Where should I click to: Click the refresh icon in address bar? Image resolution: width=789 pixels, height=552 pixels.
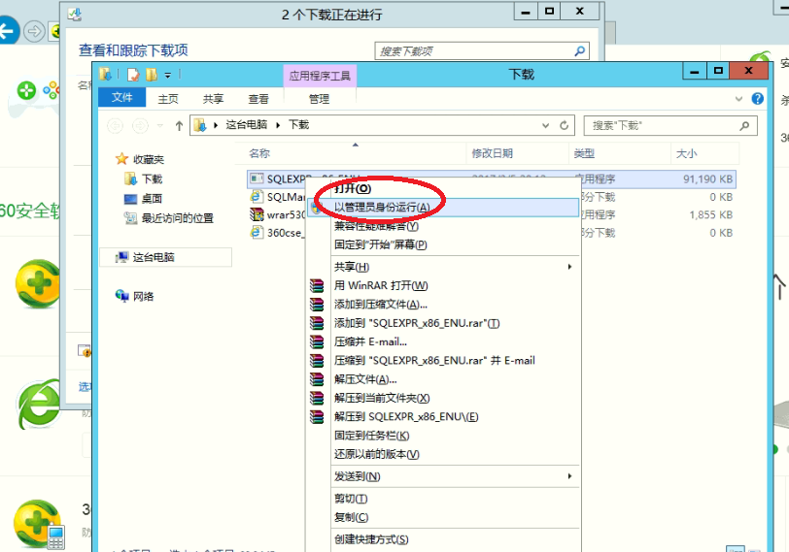[x=565, y=125]
